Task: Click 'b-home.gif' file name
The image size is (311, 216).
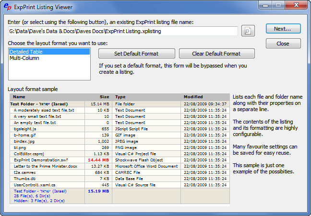Action: pyautogui.click(x=25, y=135)
